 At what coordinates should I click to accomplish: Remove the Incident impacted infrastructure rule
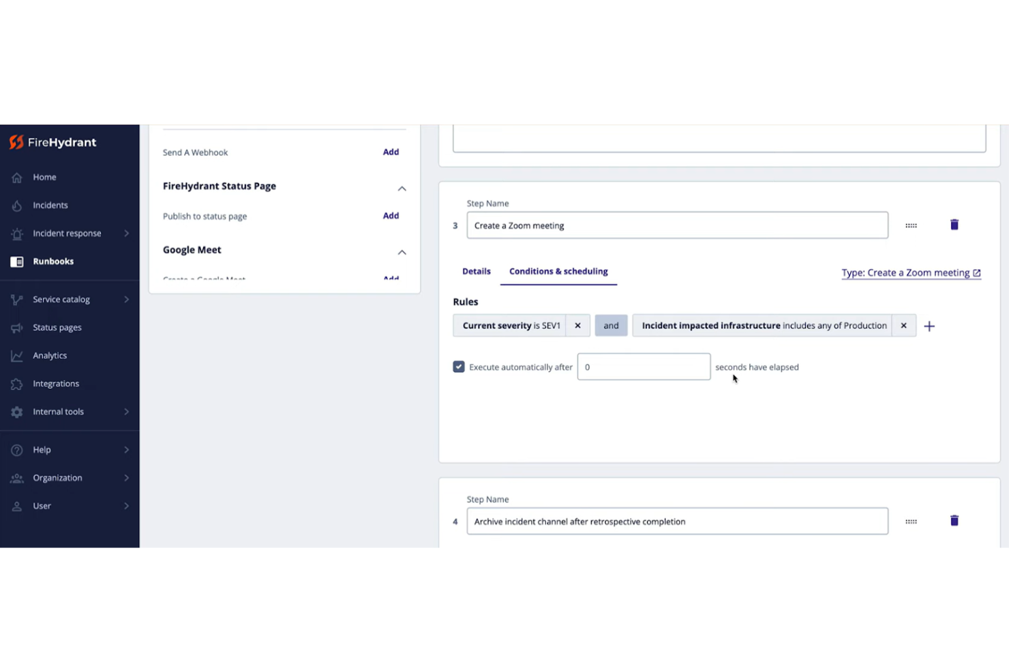click(903, 325)
